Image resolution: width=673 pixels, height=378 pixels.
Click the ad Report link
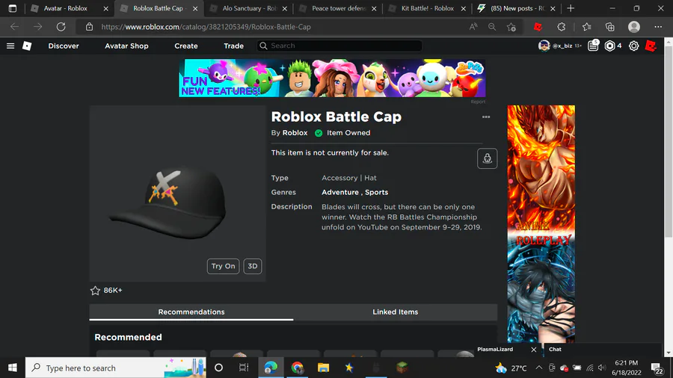click(478, 102)
